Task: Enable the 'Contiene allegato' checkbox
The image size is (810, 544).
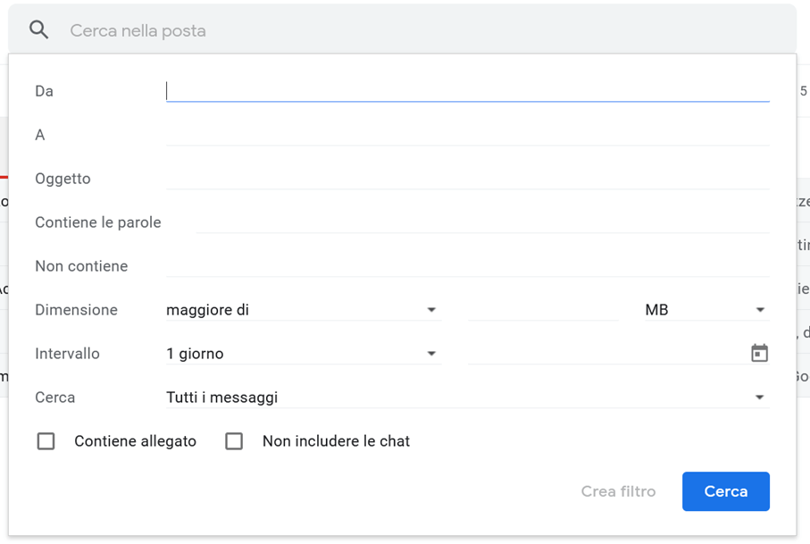Action: tap(46, 441)
